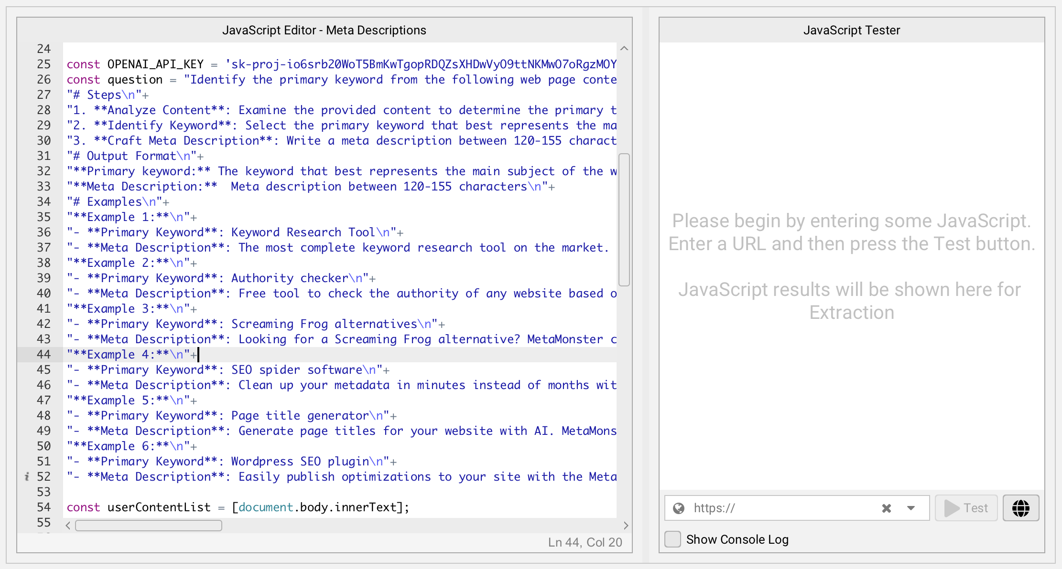Click the info marker beside line 52
1062x569 pixels.
(27, 476)
